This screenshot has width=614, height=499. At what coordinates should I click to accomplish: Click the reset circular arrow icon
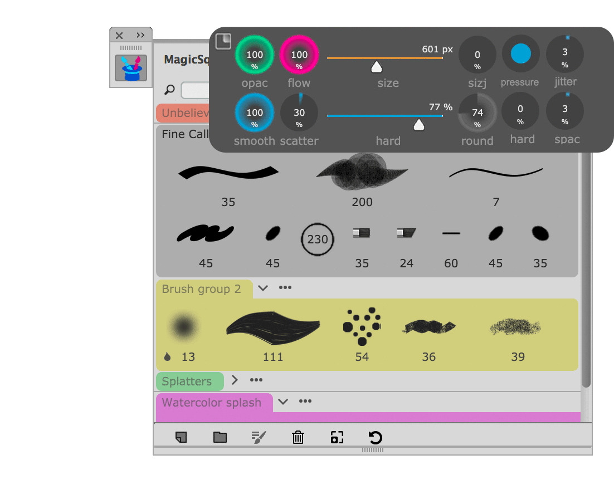coord(376,438)
